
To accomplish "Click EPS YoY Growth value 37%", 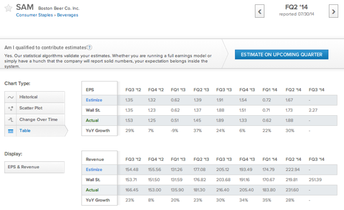I will 198,131.
